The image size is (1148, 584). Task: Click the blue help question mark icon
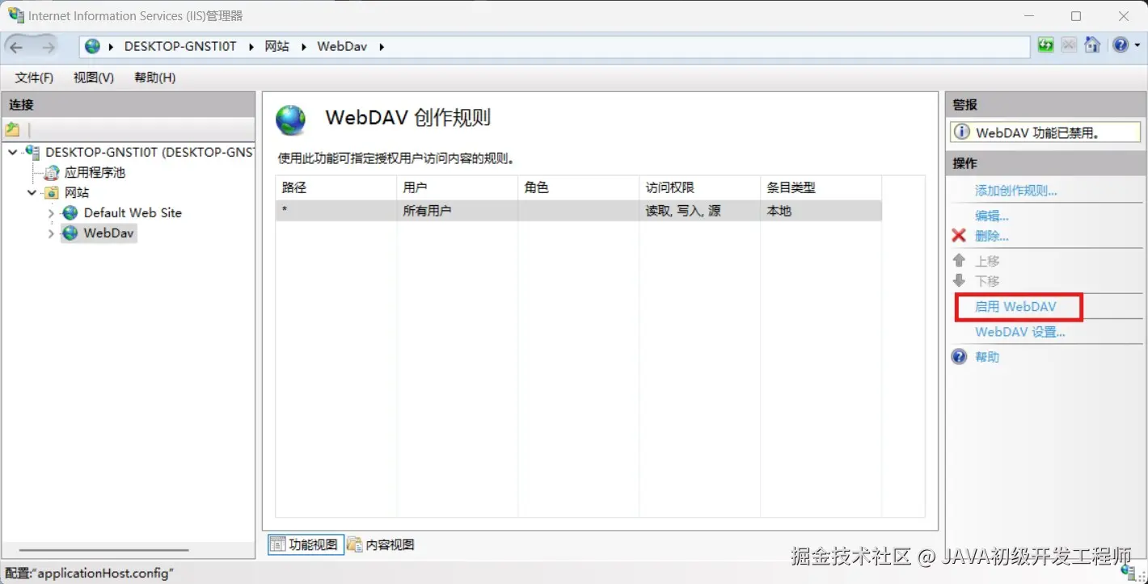click(1121, 44)
